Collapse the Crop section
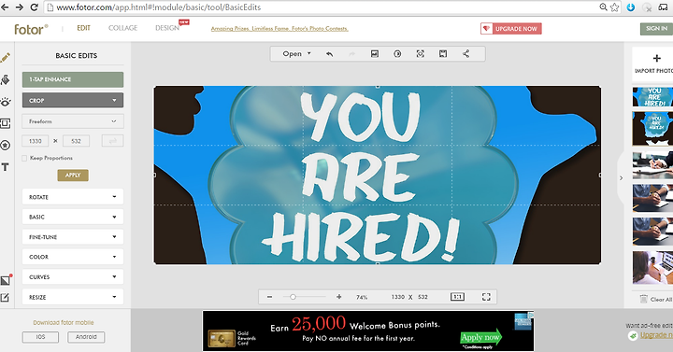Screen dimensions: 673x352 click(73, 100)
